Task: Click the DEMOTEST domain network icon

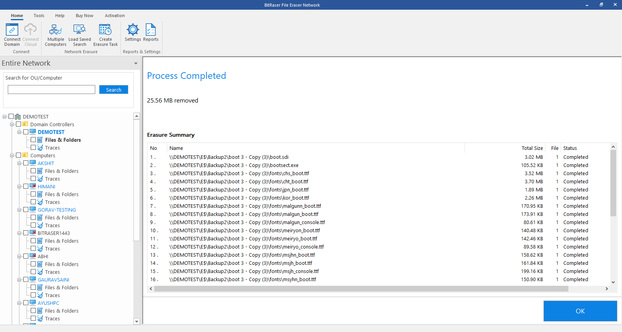Action: click(x=18, y=116)
